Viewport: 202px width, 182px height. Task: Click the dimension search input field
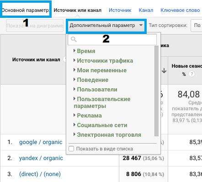(x=112, y=39)
